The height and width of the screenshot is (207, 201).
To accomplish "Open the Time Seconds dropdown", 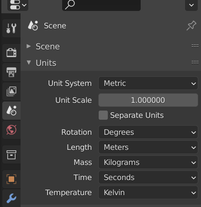I will point(148,177).
